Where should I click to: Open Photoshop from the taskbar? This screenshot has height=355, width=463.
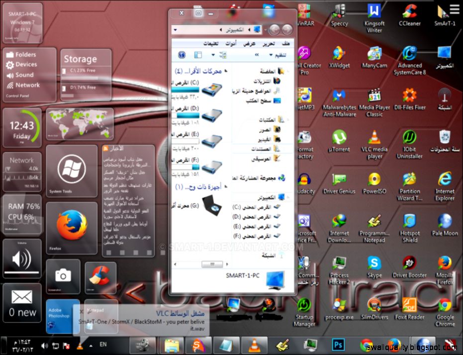(339, 344)
